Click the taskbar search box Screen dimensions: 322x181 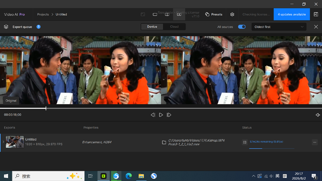[48, 176]
